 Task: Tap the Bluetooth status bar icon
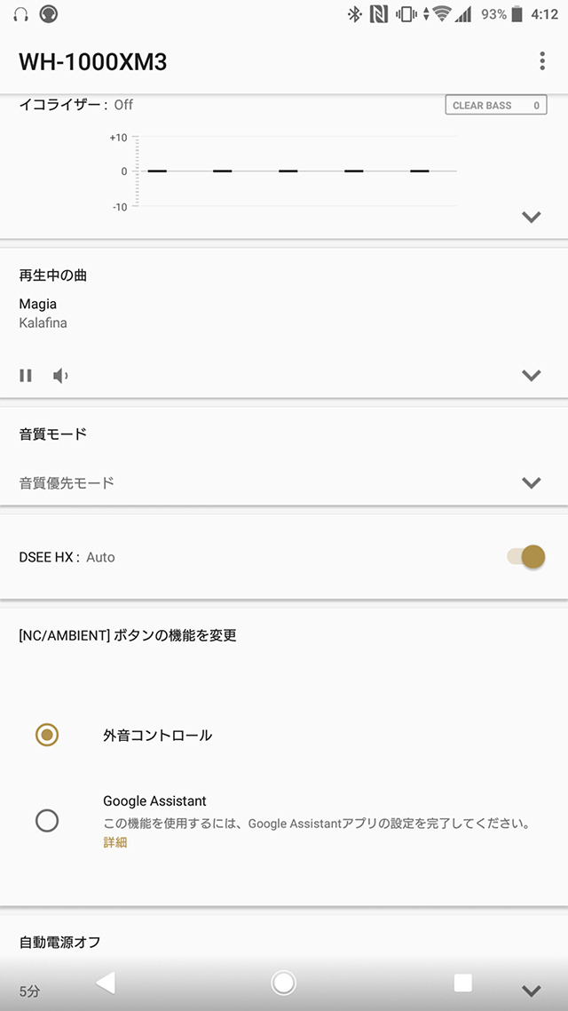(x=354, y=14)
